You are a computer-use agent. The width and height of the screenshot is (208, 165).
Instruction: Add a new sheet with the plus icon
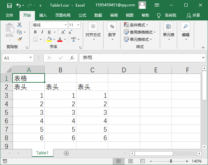66,153
